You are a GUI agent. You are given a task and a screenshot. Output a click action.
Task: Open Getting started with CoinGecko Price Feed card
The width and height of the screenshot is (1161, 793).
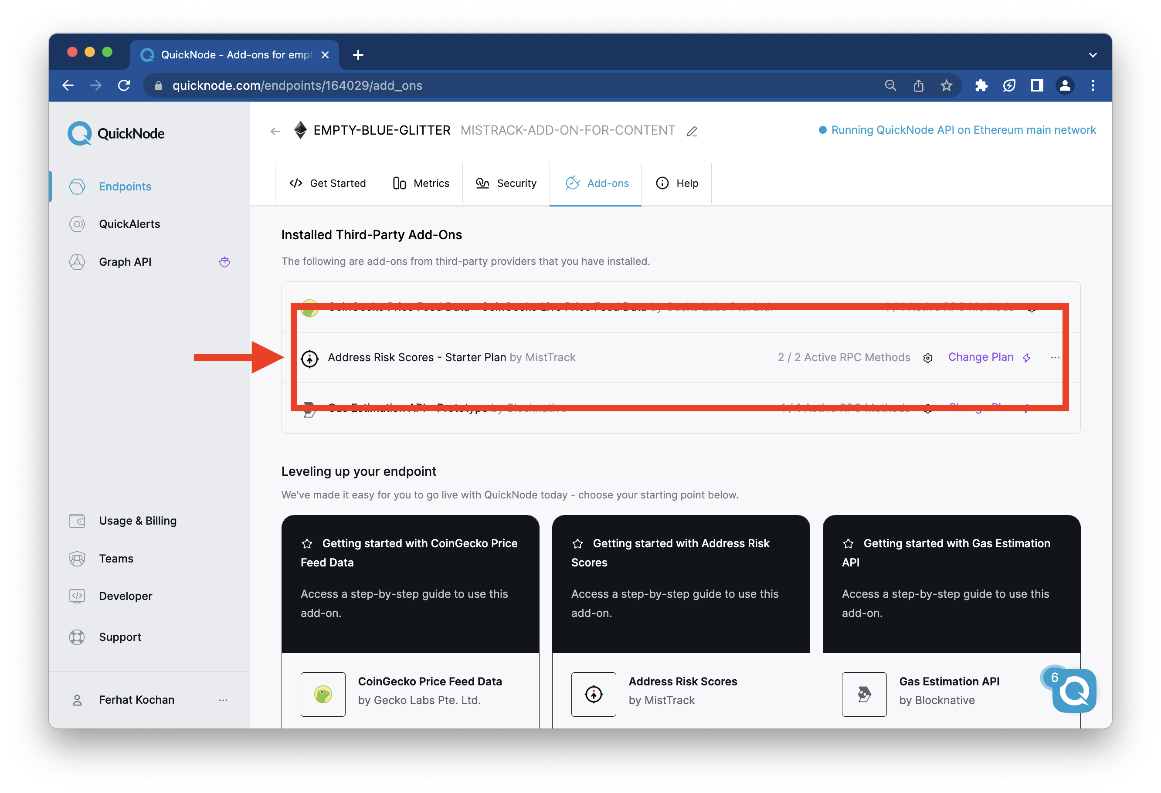pyautogui.click(x=410, y=584)
